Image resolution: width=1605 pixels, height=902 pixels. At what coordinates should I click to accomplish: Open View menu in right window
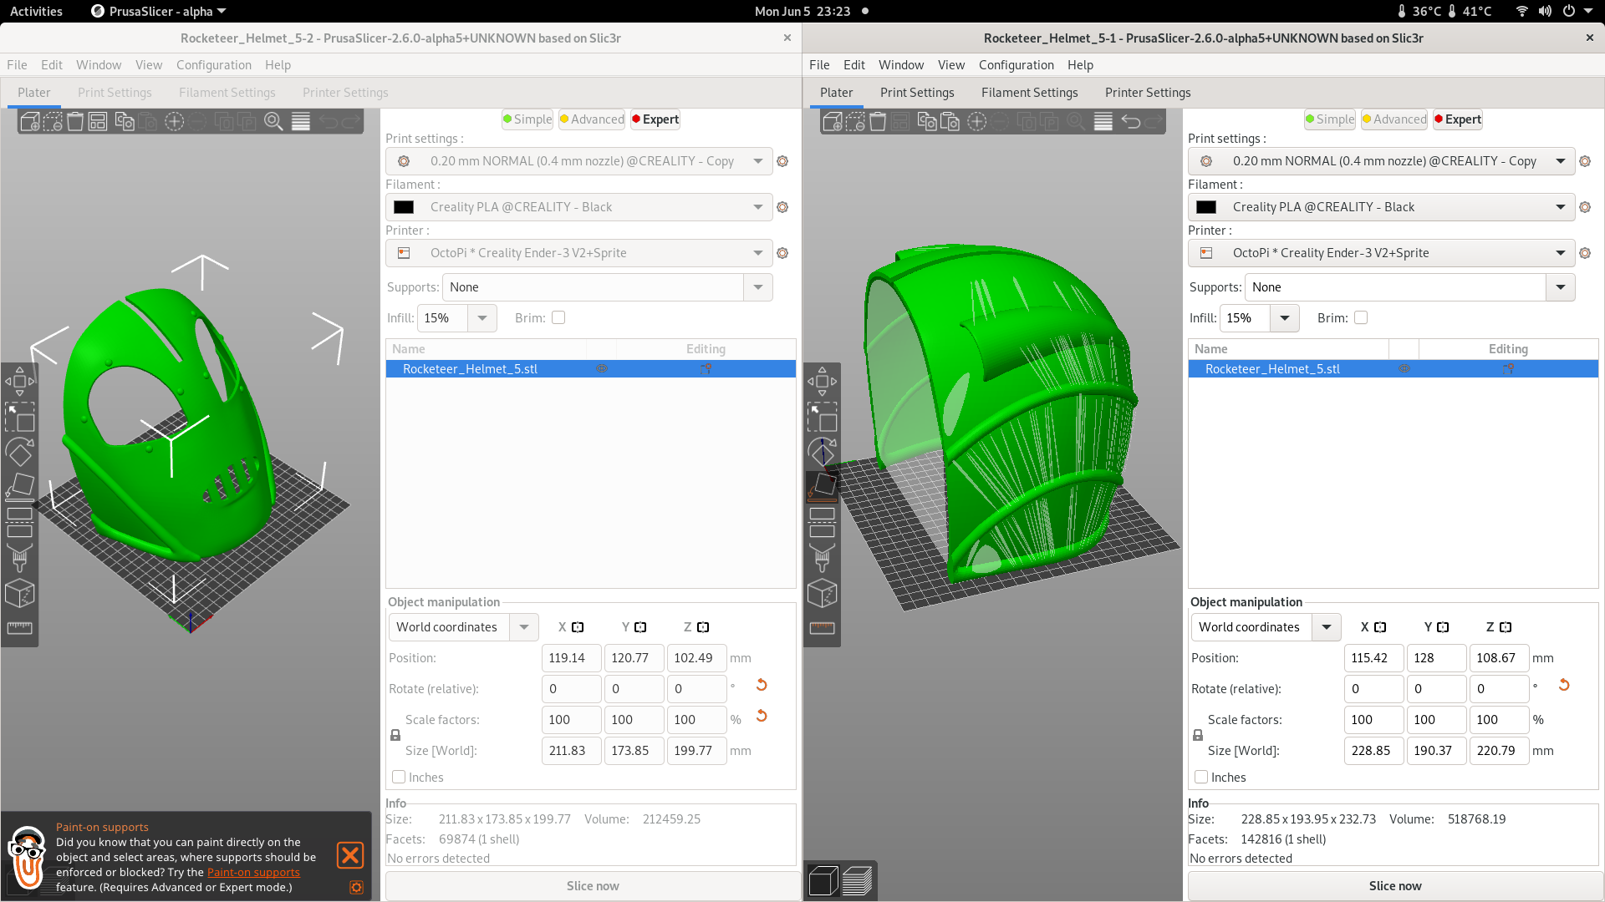coord(951,65)
